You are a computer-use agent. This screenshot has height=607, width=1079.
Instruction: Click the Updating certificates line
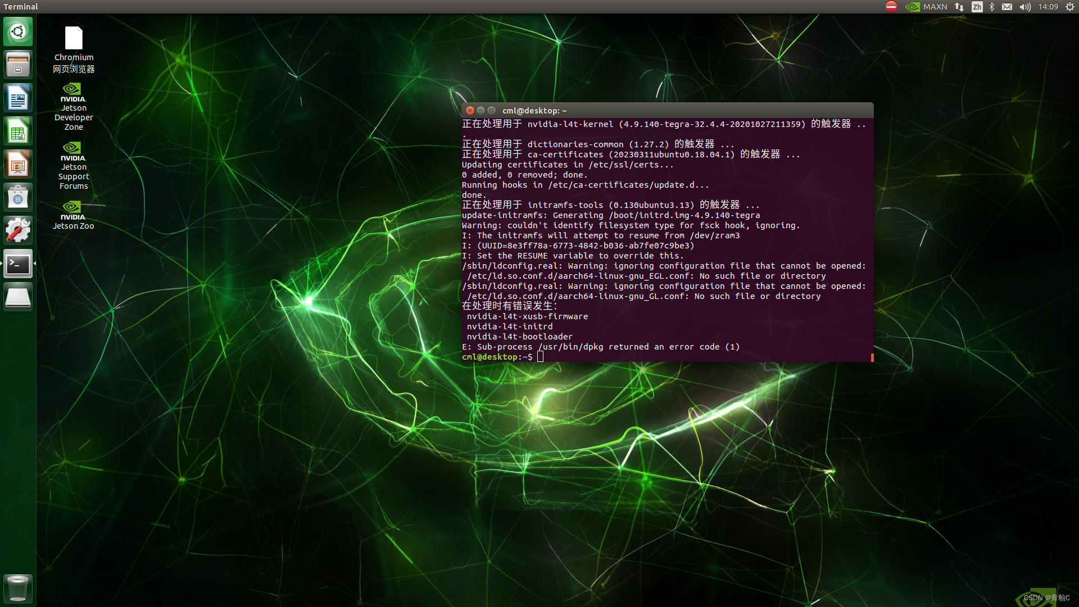click(x=568, y=165)
